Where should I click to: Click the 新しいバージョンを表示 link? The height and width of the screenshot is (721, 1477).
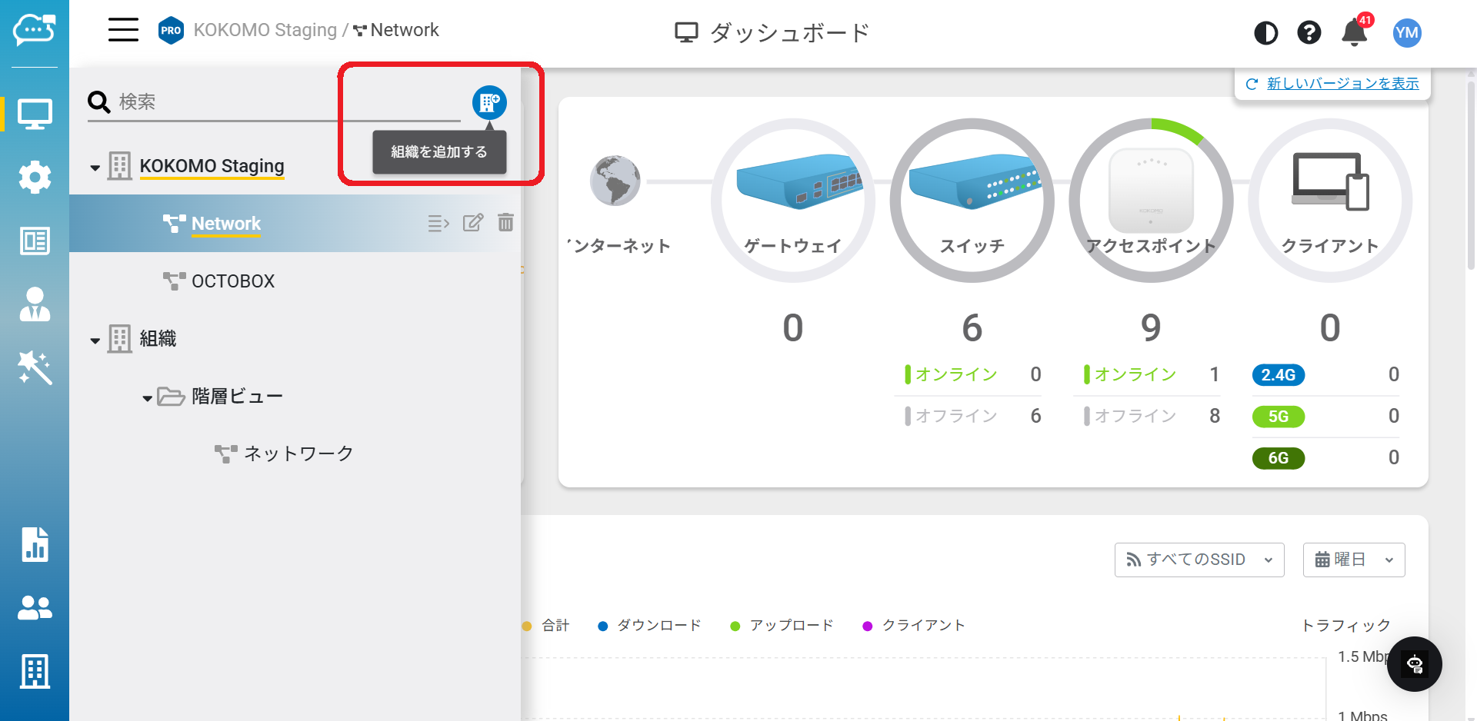[1342, 84]
